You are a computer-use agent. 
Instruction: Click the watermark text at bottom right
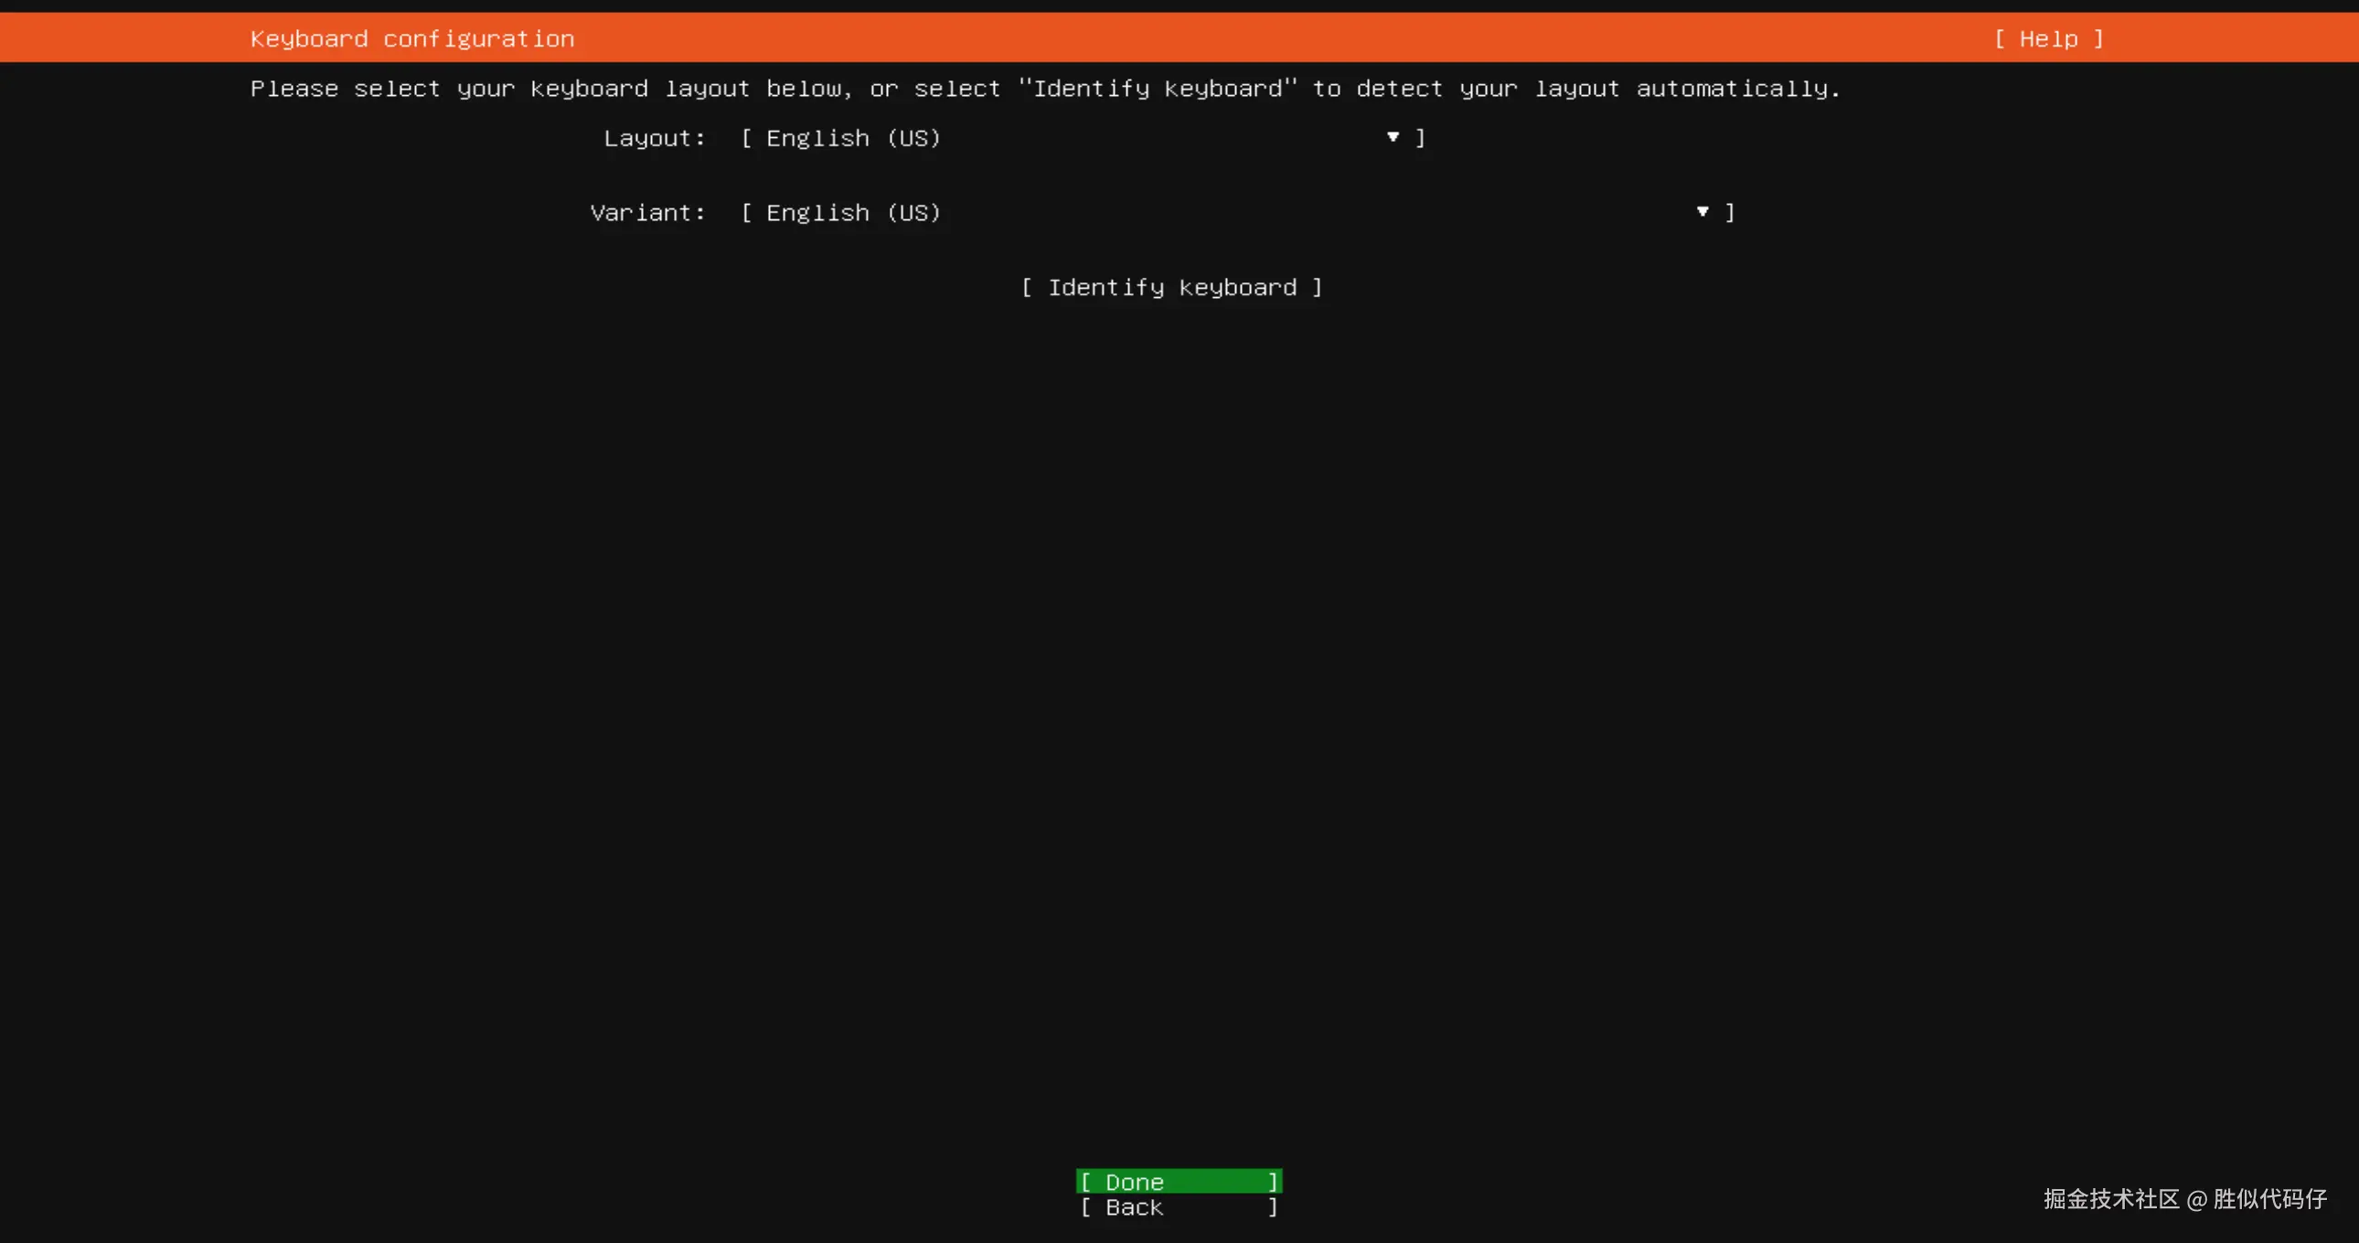coord(2184,1199)
